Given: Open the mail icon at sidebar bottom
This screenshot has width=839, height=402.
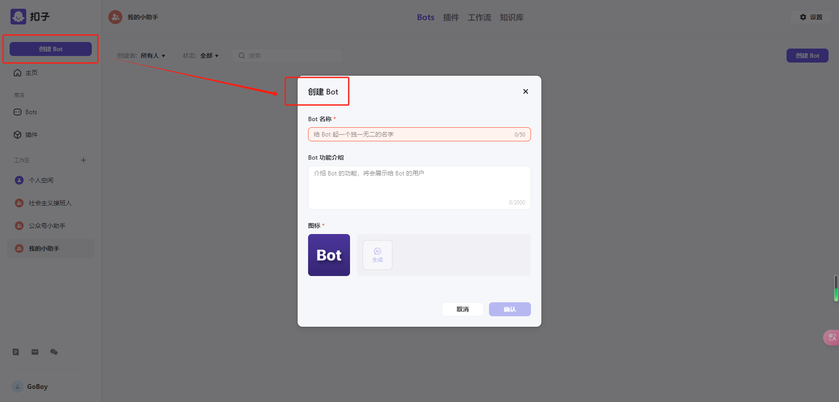Looking at the screenshot, I should coord(35,352).
